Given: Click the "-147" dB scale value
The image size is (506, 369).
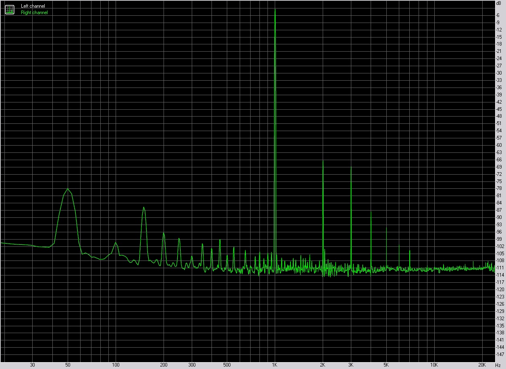Looking at the screenshot, I should pyautogui.click(x=500, y=354).
